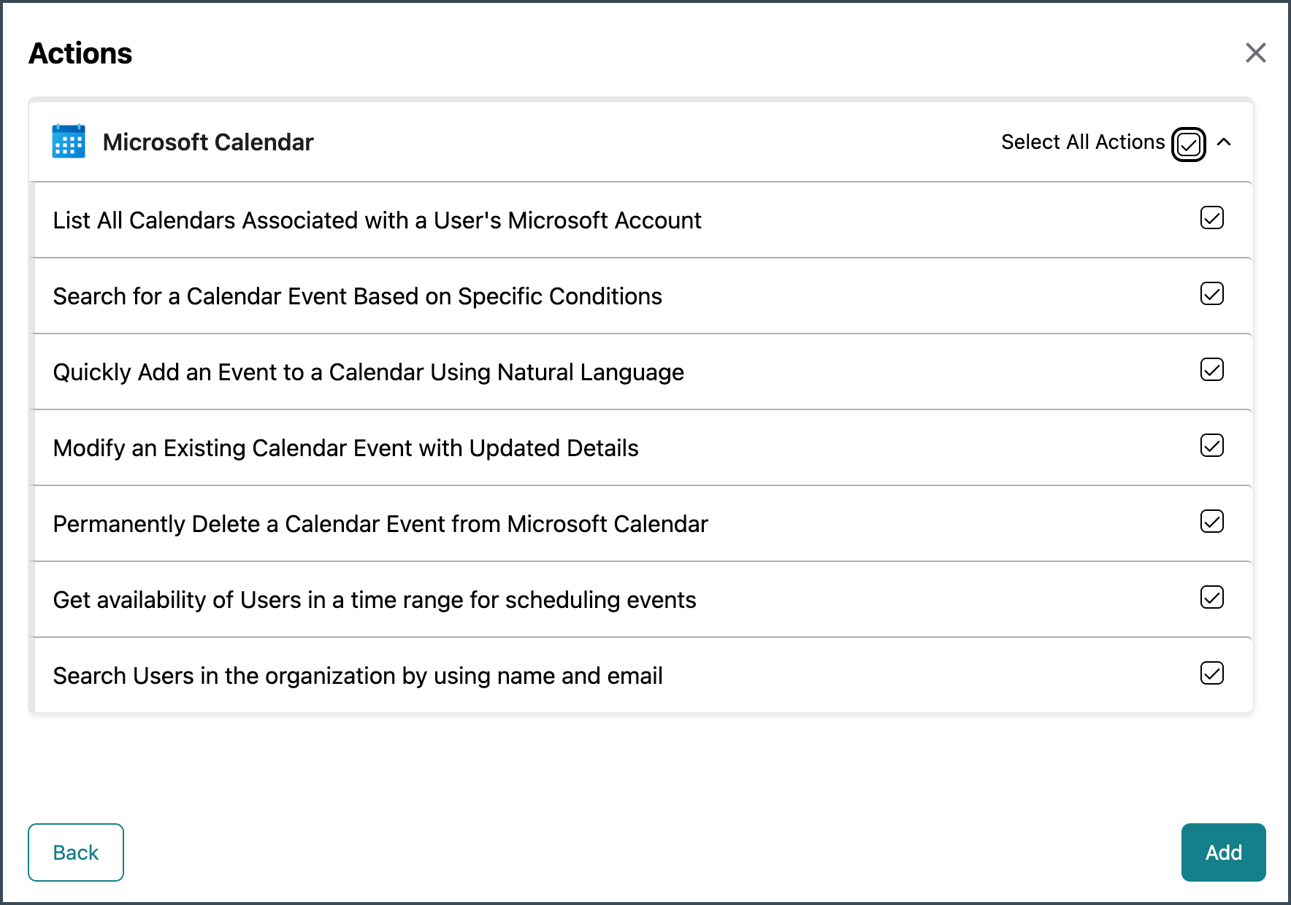Image resolution: width=1291 pixels, height=905 pixels.
Task: Uncheck List All Calendars action checkbox
Action: [x=1211, y=217]
